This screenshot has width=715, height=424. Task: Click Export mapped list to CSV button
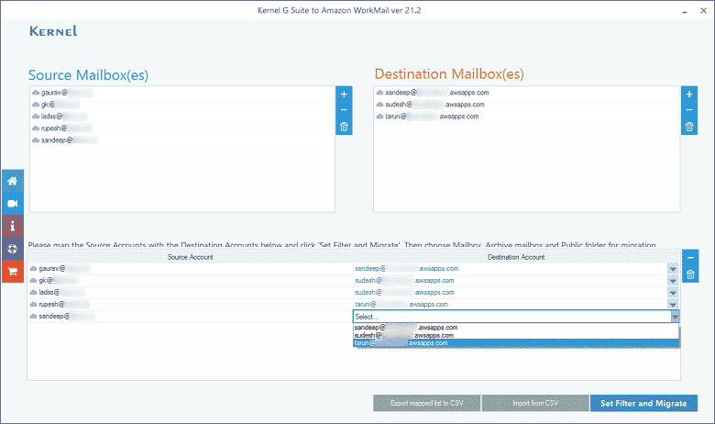click(426, 403)
